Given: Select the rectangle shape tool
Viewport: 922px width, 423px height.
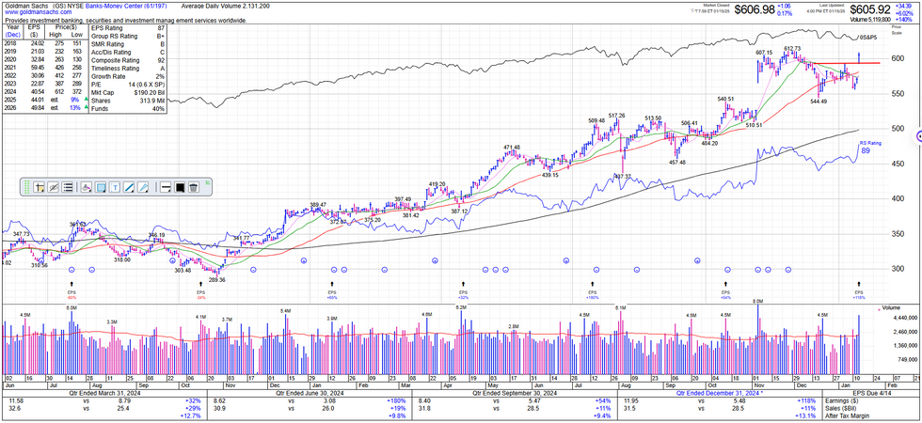Looking at the screenshot, I should tap(101, 187).
